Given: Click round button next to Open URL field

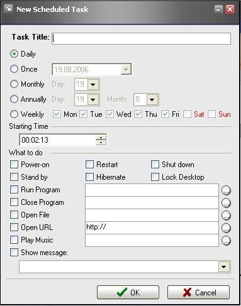Looking at the screenshot, I should 226,228.
